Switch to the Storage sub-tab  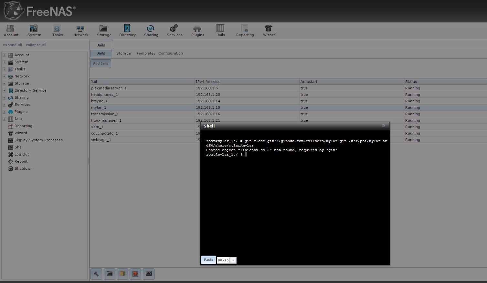pos(123,53)
